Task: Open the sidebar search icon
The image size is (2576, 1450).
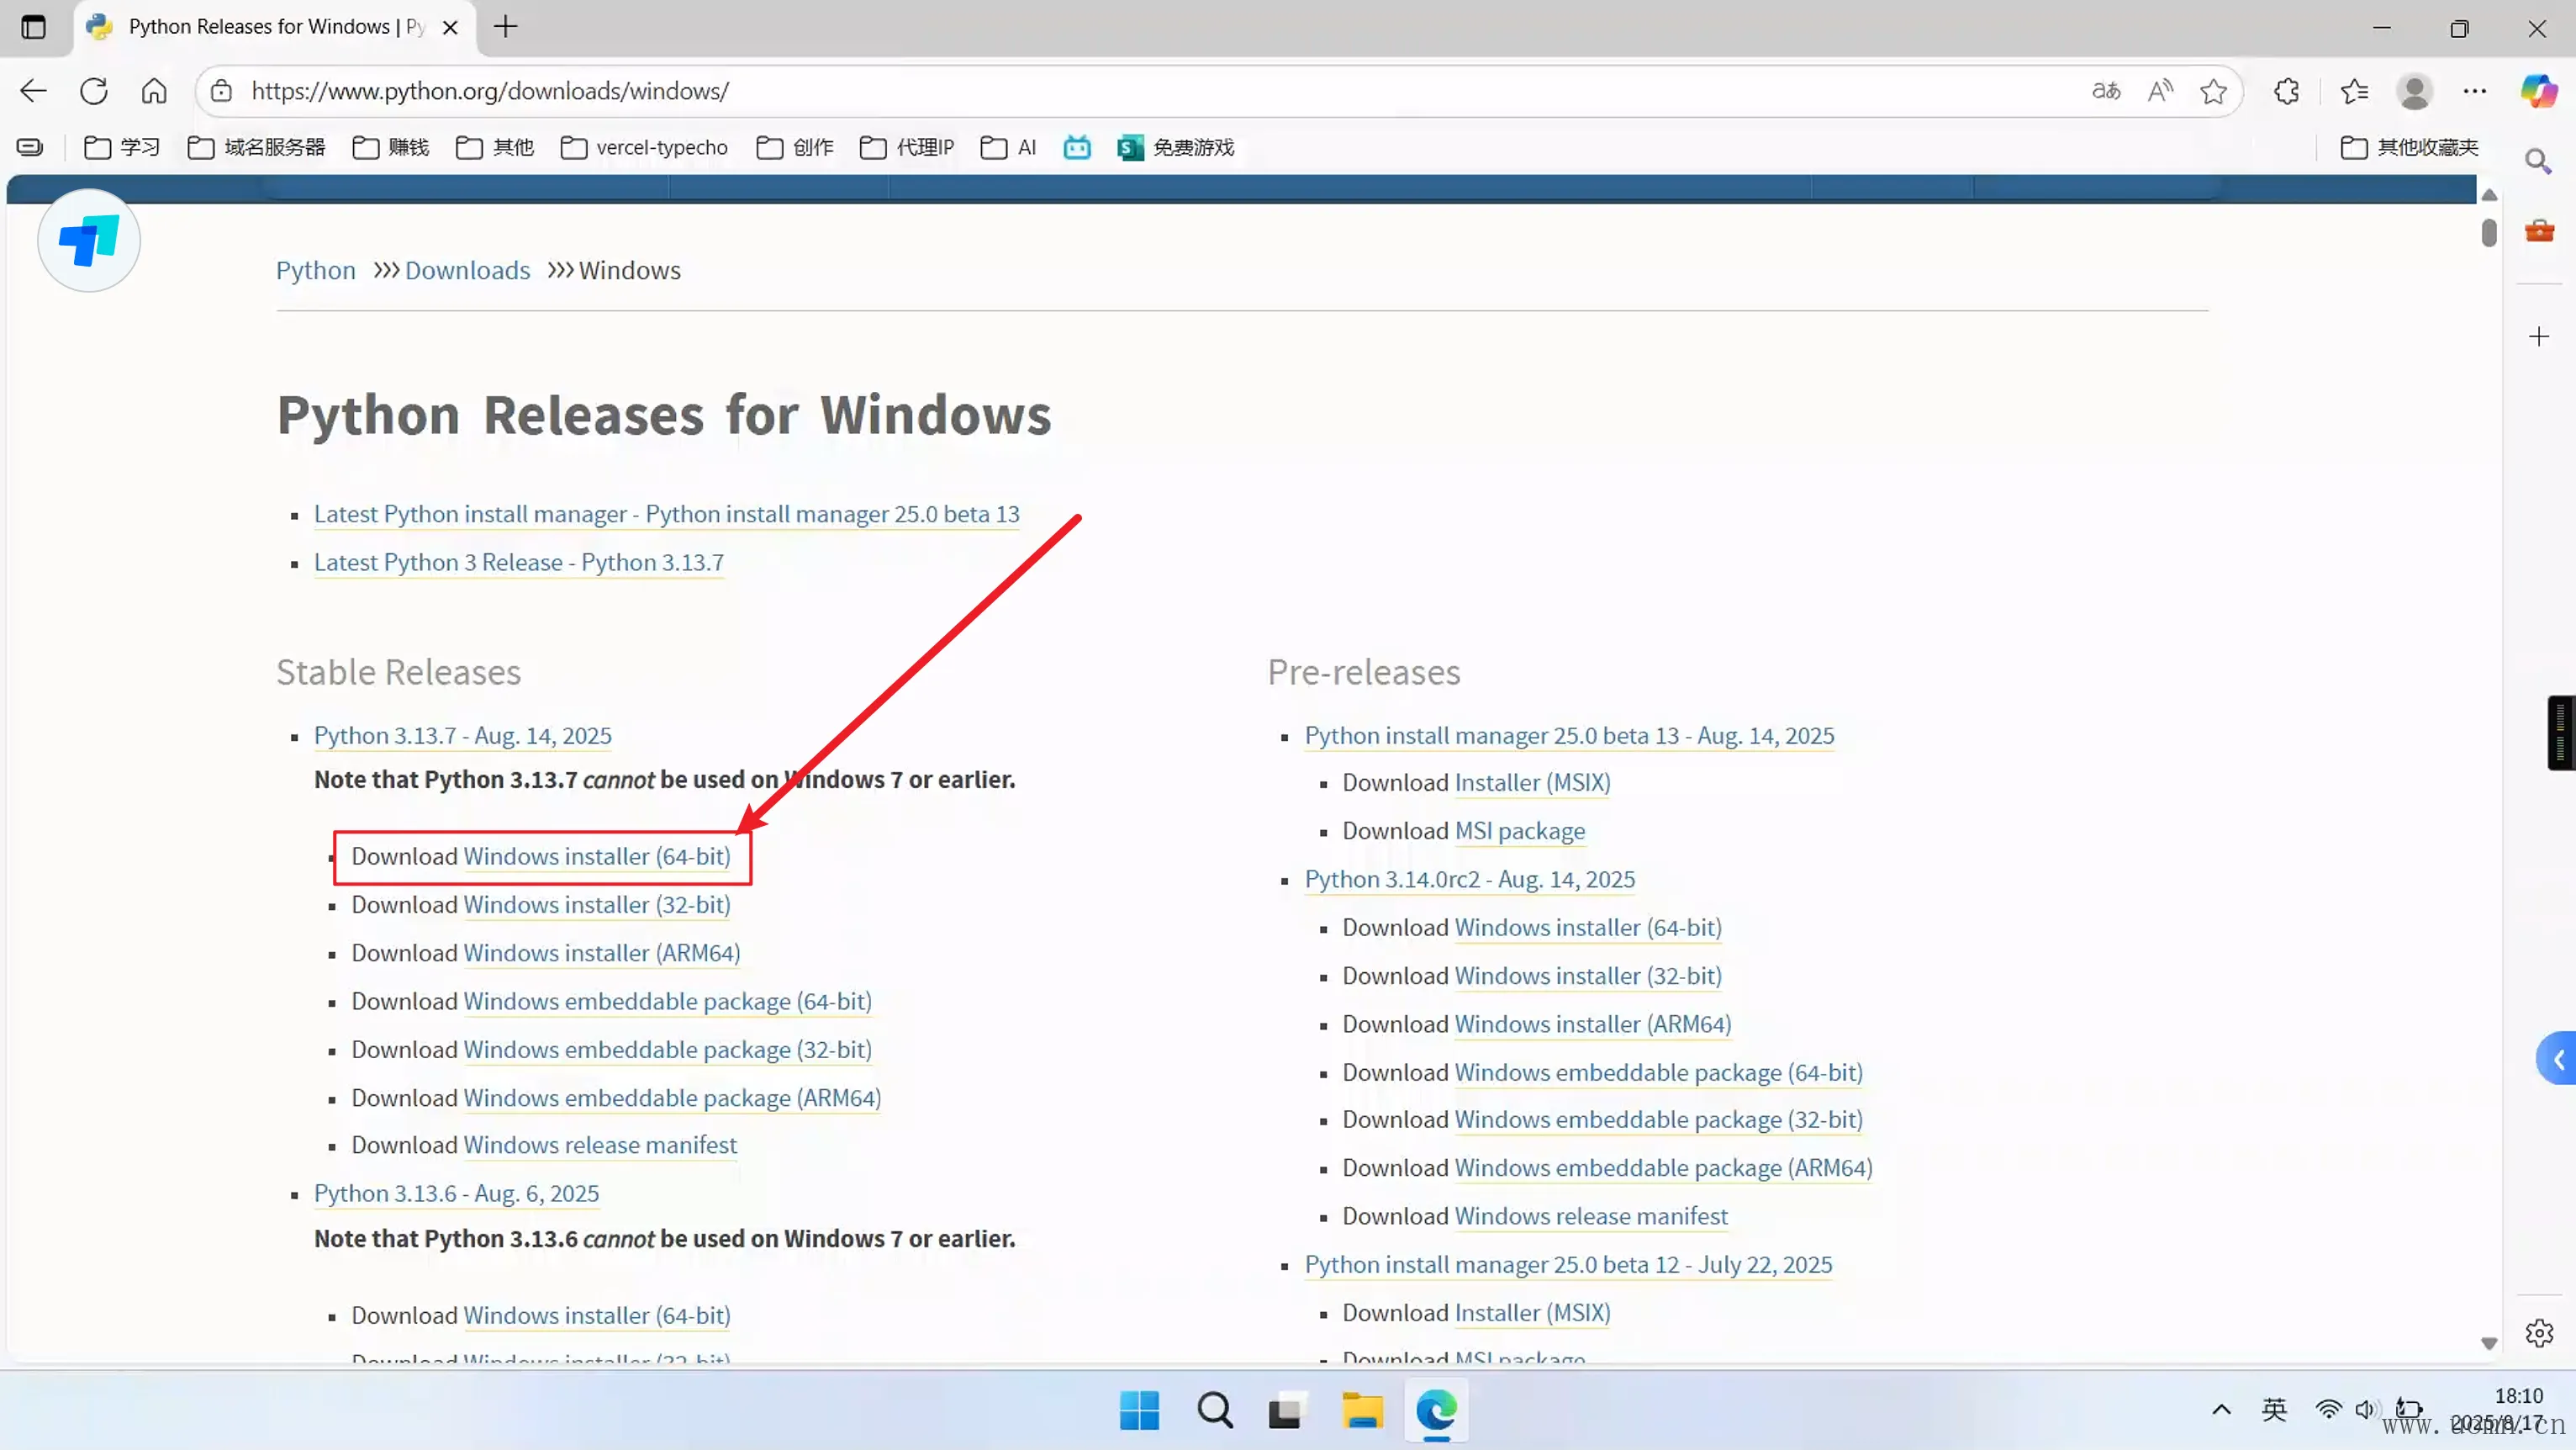Action: 2538,161
